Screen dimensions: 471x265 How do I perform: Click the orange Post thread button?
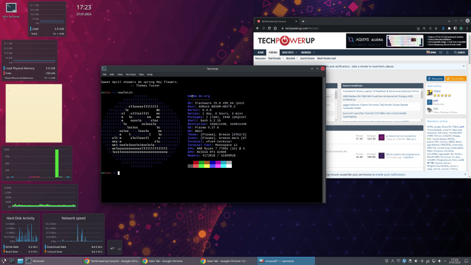click(x=456, y=78)
